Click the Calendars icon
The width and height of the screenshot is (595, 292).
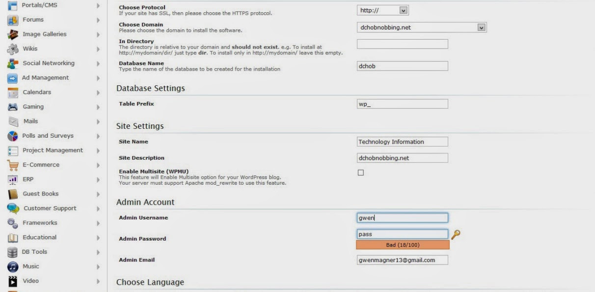point(13,93)
